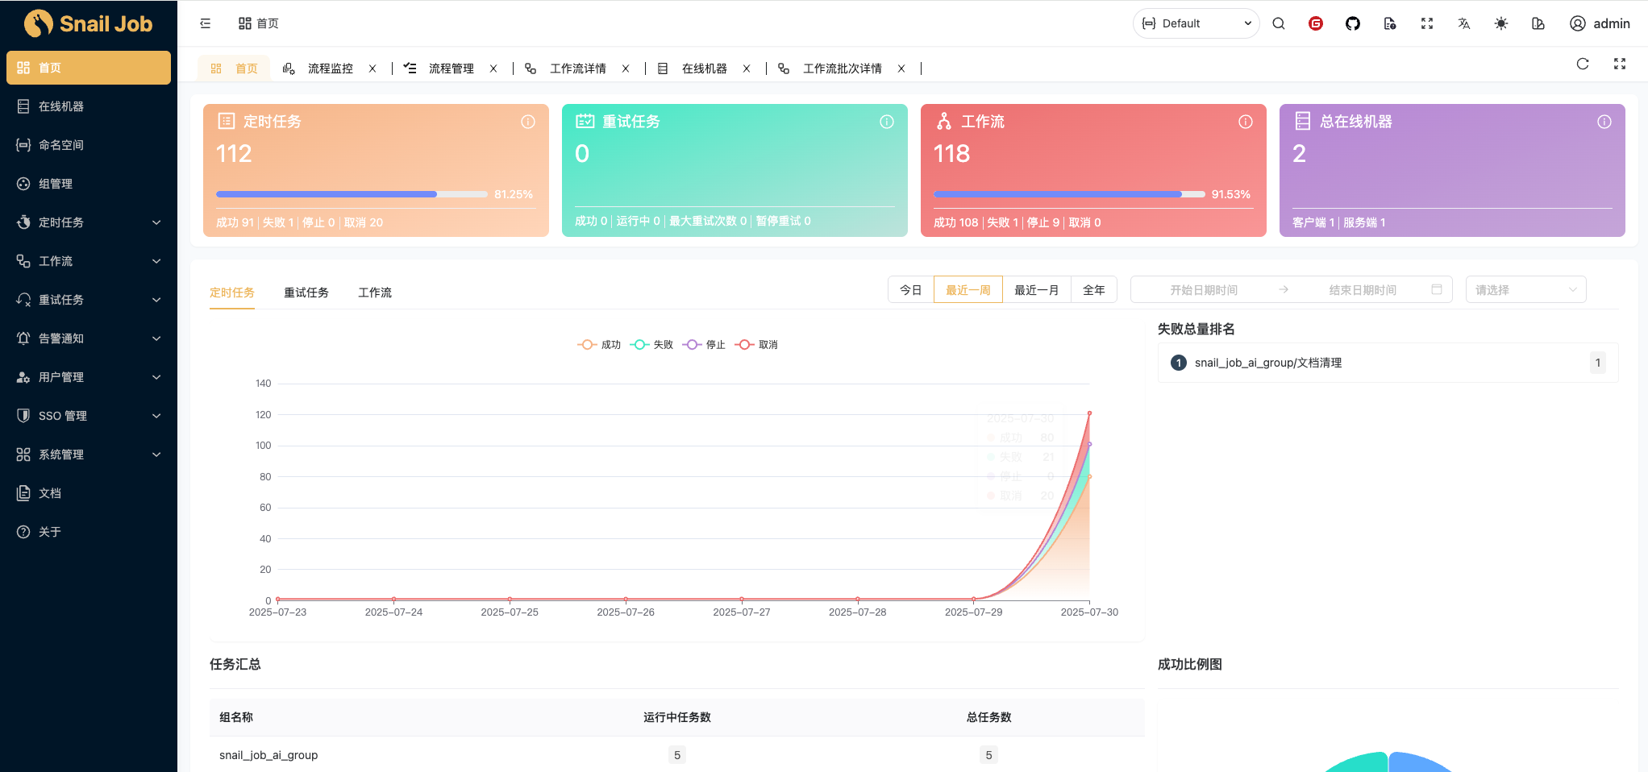Go to 在线机器 in the sidebar

tap(89, 106)
